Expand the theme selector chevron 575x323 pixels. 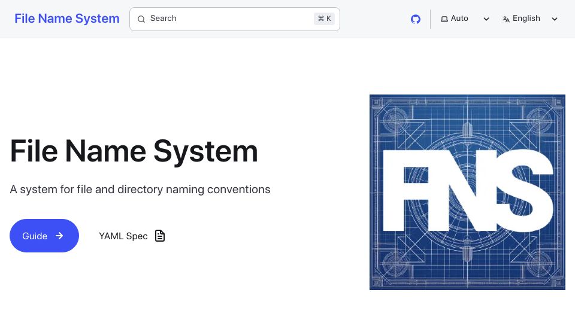(x=486, y=19)
